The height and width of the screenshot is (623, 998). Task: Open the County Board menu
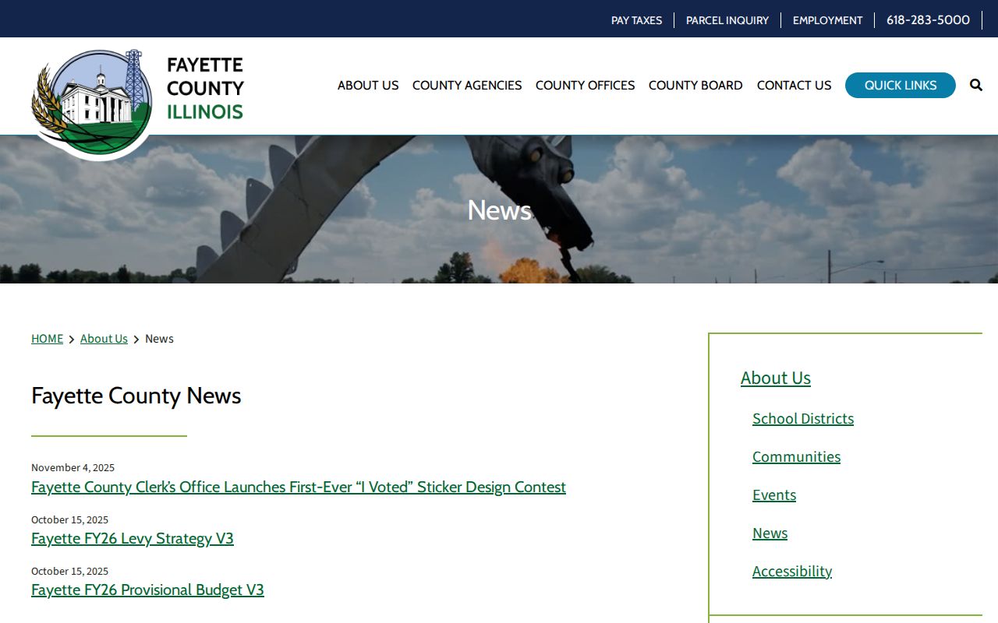(695, 85)
